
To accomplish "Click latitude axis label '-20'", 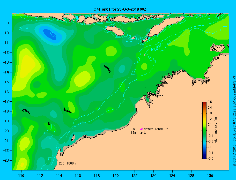I will pos(6,131).
